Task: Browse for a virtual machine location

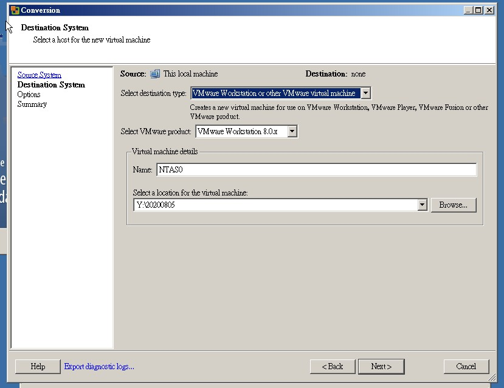Action: pyautogui.click(x=453, y=205)
